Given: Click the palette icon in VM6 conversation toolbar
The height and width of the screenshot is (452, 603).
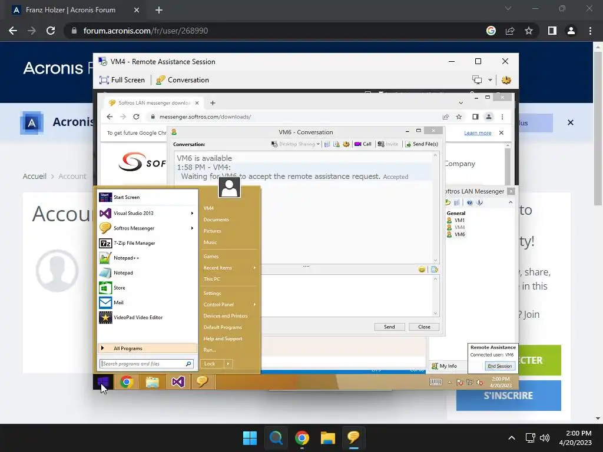Looking at the screenshot, I should click(x=346, y=144).
